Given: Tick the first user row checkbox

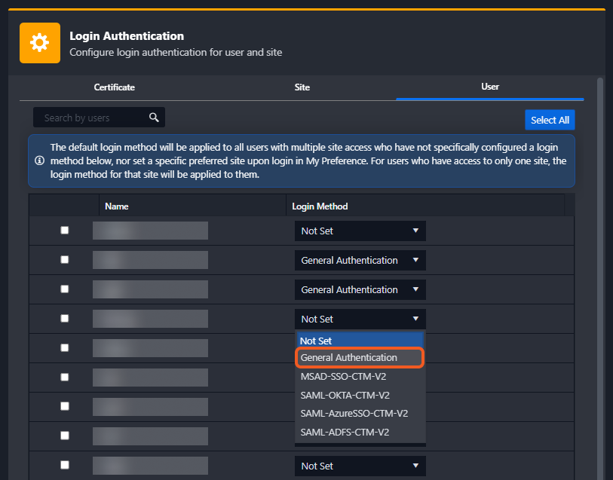Looking at the screenshot, I should click(64, 231).
